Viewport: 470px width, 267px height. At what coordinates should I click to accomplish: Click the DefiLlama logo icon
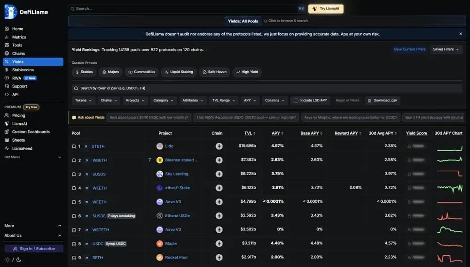click(10, 12)
